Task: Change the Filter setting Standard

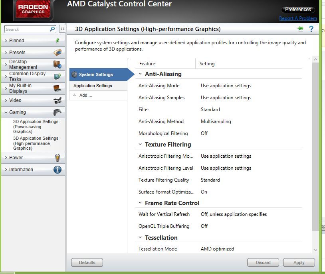Action: coord(210,110)
